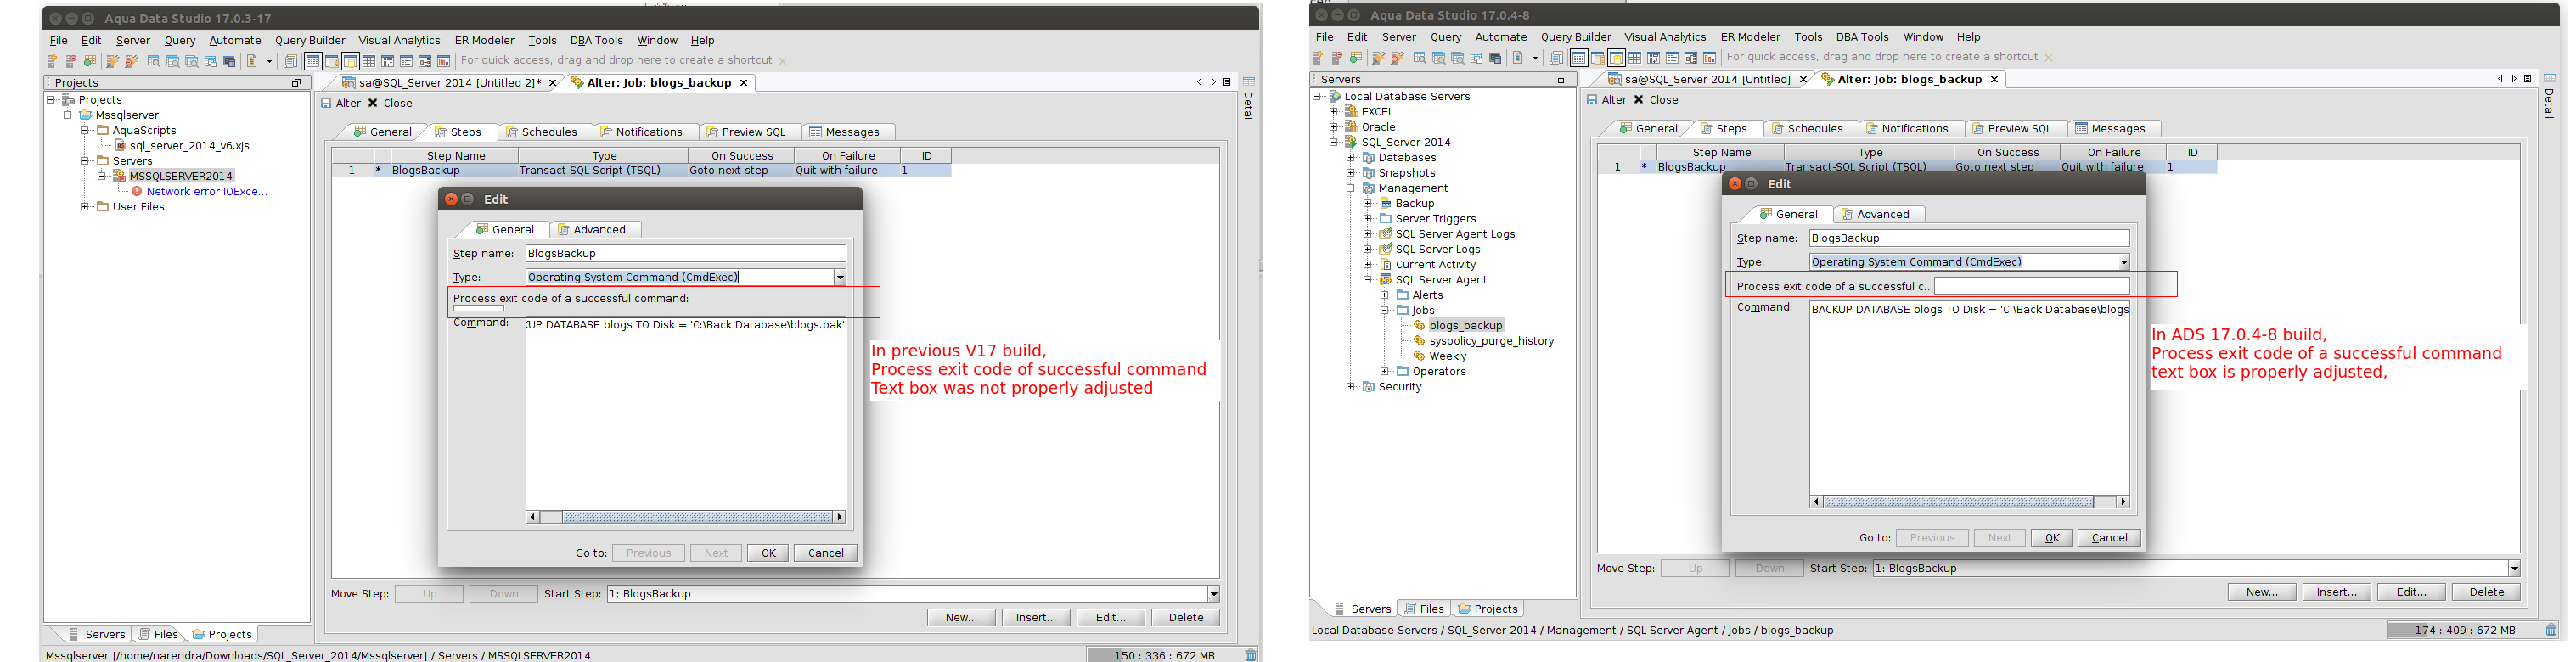Click the red Network error icon in the Projects tree
Viewport: 2576px width, 662px height.
137,191
